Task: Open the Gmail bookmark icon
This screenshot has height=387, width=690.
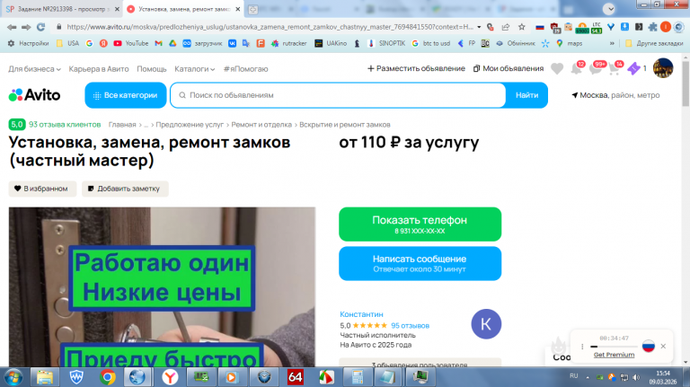Action: [x=158, y=43]
